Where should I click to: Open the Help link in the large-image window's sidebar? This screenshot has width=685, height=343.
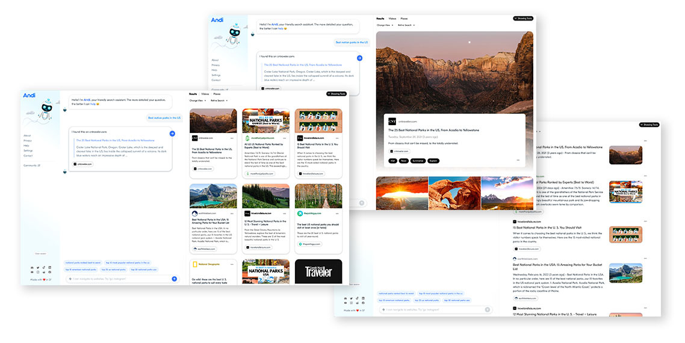(x=214, y=70)
